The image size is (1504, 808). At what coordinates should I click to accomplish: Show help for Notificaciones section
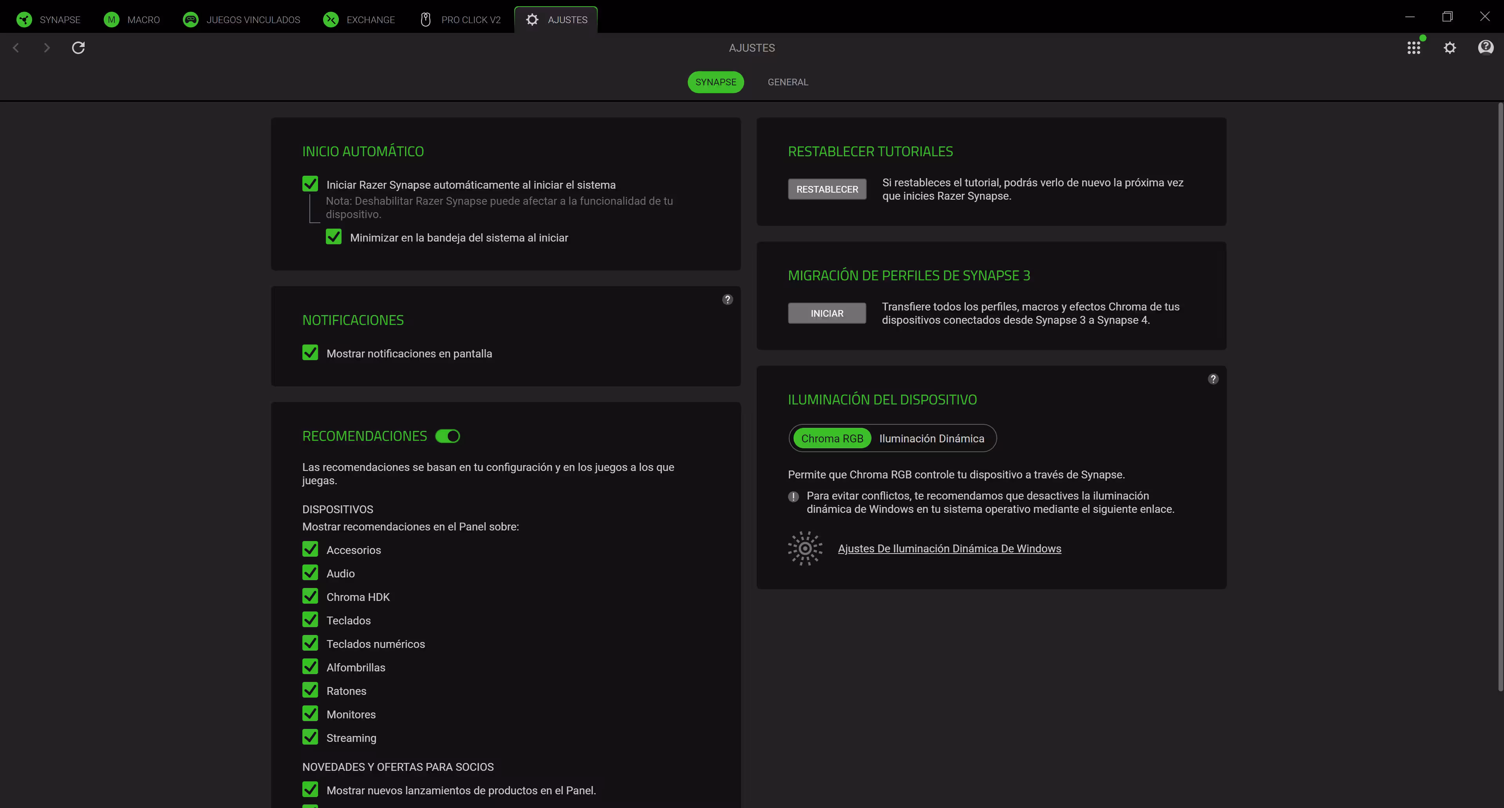click(x=727, y=299)
